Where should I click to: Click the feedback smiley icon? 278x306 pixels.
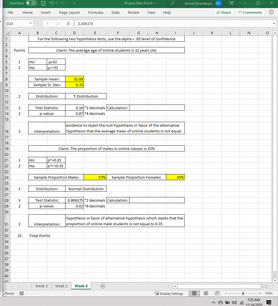pos(271,12)
